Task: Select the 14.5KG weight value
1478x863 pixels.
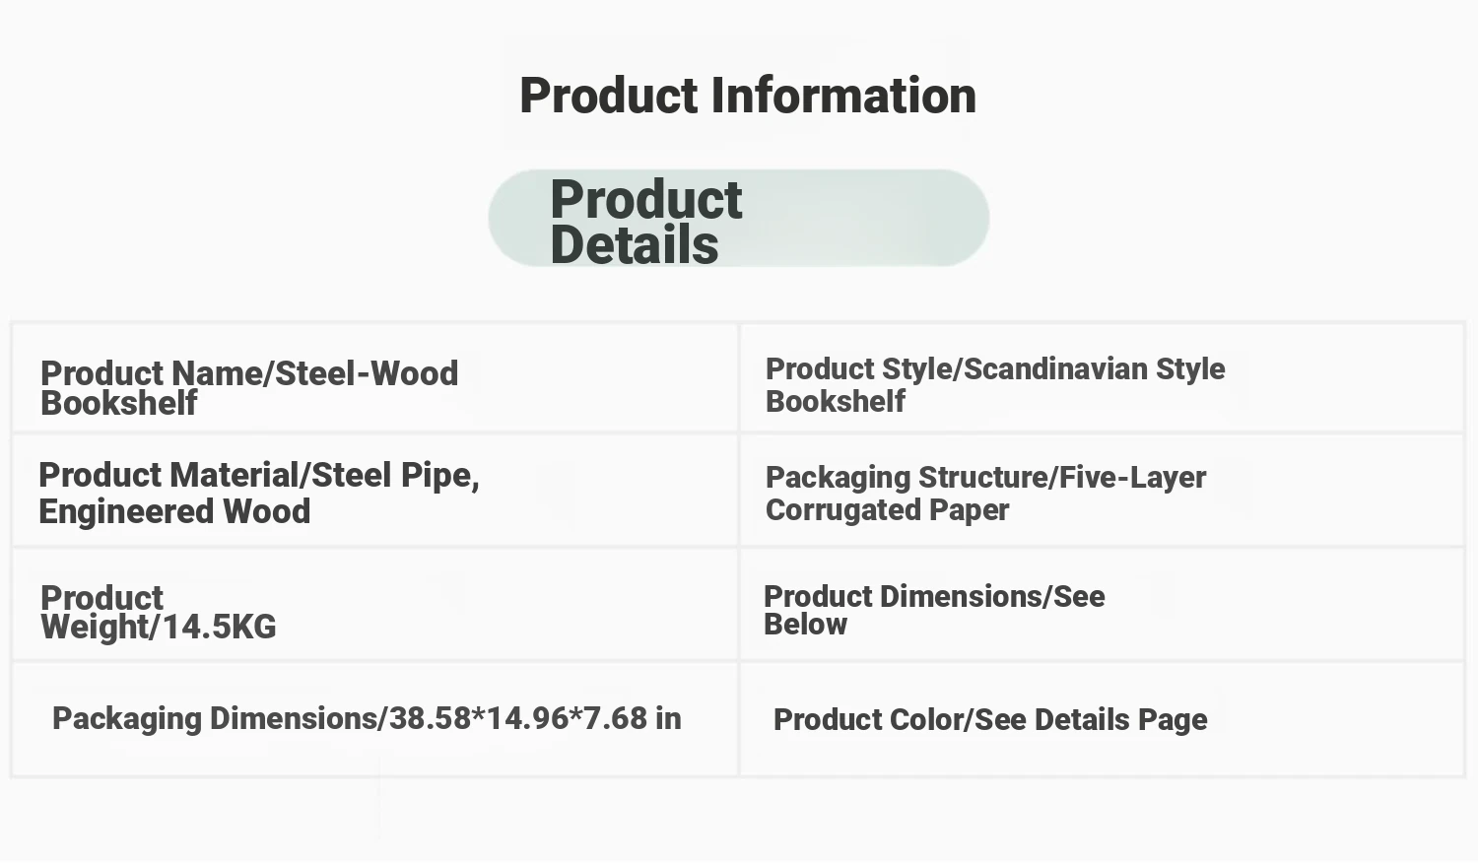Action: (219, 628)
